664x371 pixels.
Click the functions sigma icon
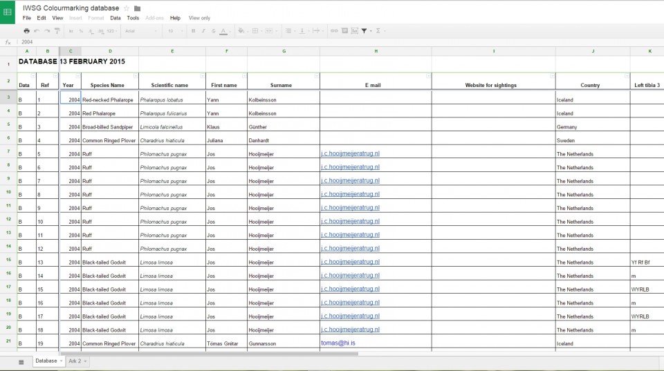378,31
